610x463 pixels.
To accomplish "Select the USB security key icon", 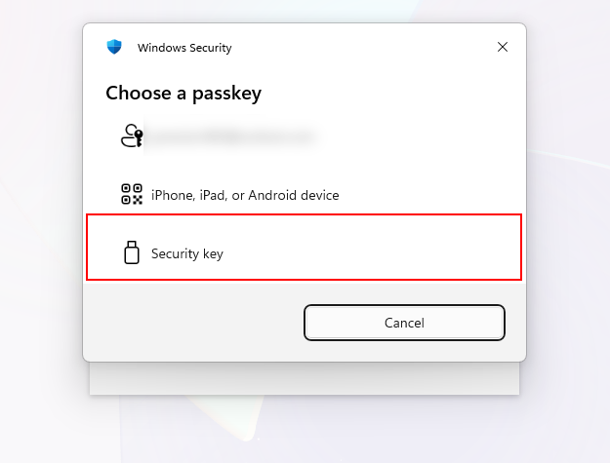I will tap(132, 252).
